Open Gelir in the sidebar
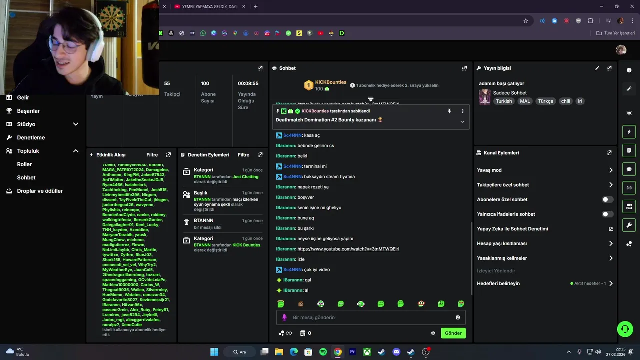 [23, 98]
